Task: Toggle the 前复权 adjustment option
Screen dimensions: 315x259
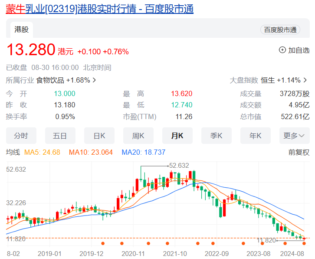Action: [299, 152]
